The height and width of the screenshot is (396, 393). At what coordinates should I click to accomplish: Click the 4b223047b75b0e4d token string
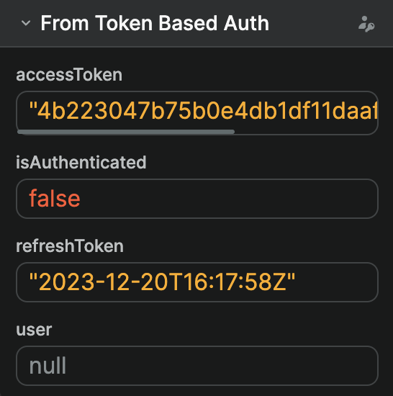pyautogui.click(x=203, y=111)
